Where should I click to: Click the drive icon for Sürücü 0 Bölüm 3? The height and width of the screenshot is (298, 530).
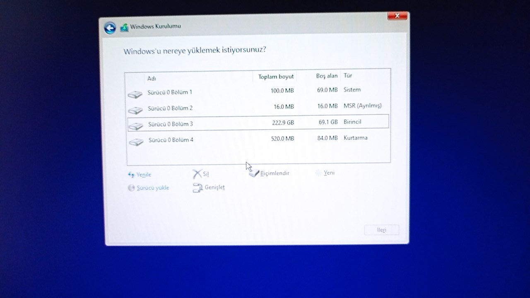tap(136, 126)
